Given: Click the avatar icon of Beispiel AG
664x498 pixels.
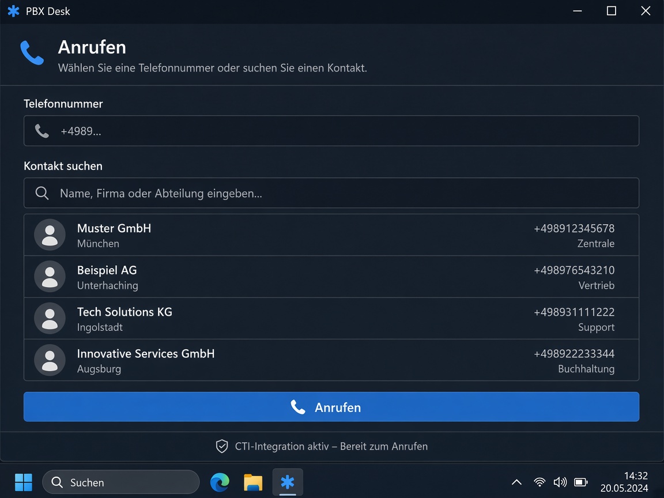Looking at the screenshot, I should click(50, 277).
